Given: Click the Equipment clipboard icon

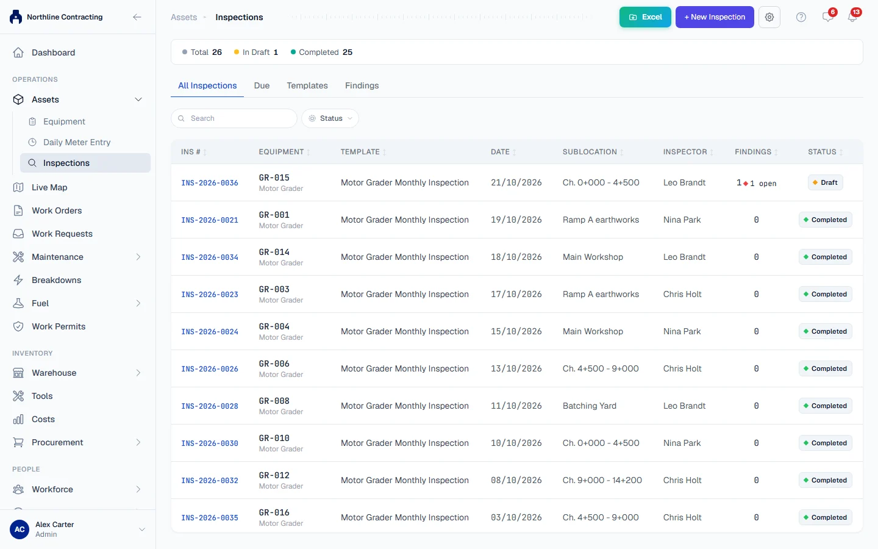Looking at the screenshot, I should (32, 121).
